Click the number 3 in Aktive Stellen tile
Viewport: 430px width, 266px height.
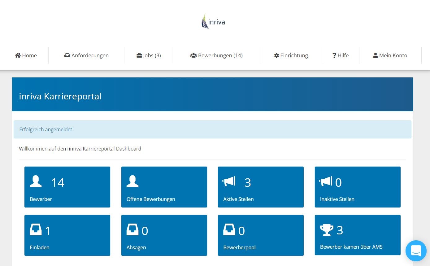click(x=248, y=182)
